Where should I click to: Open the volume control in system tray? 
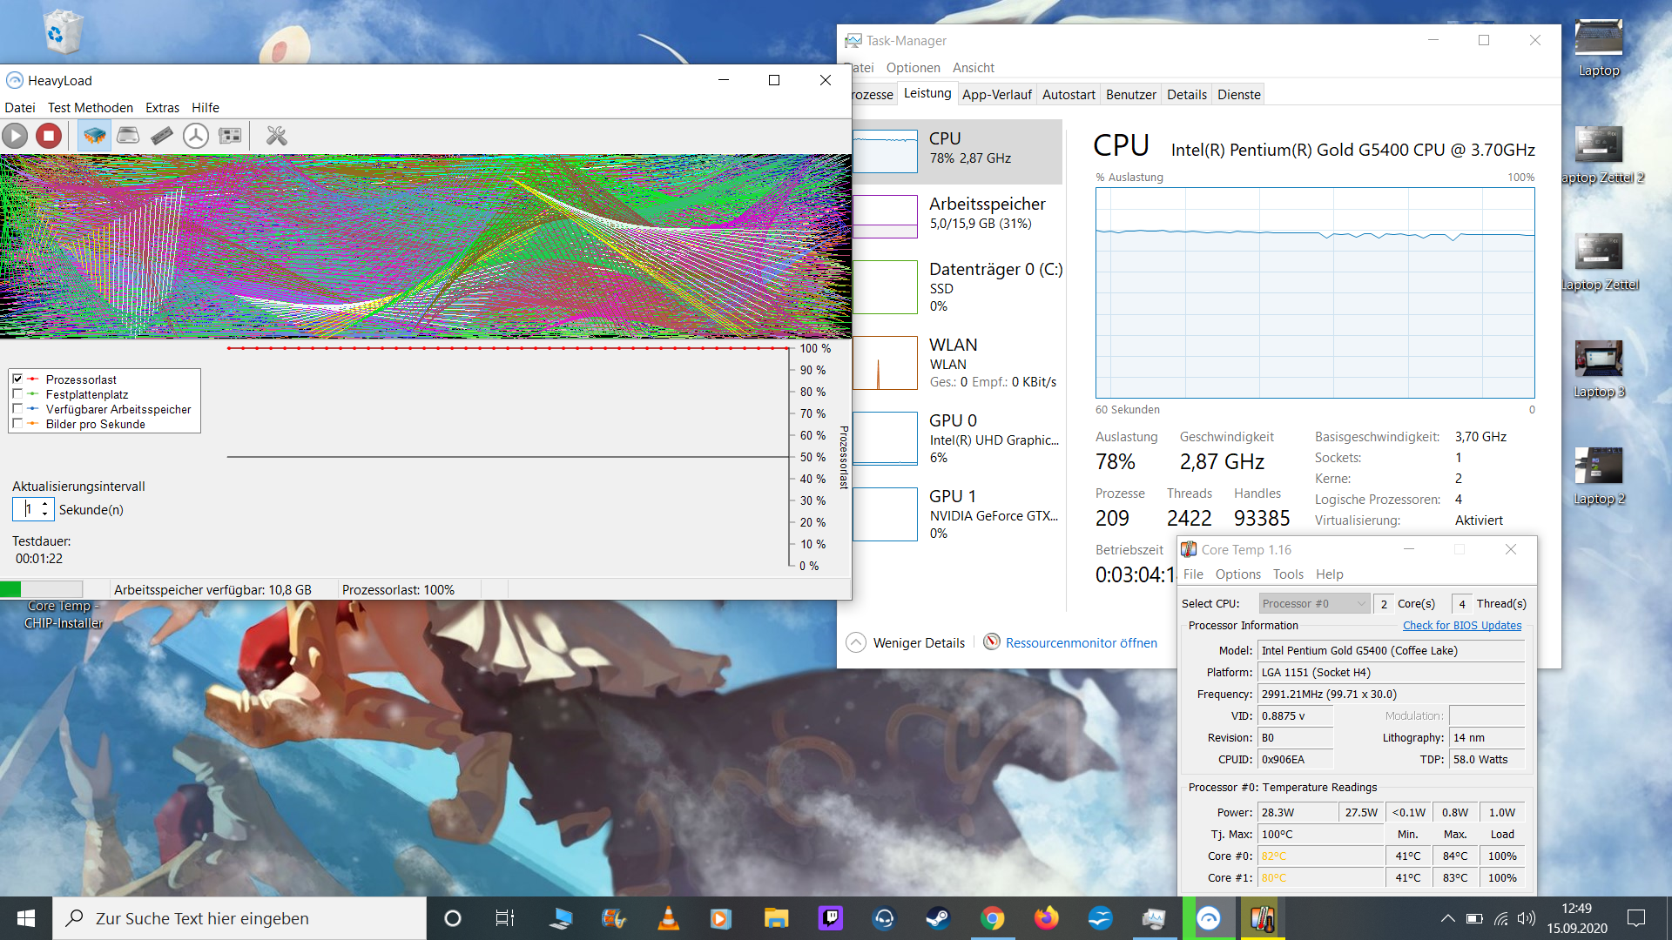click(1527, 918)
